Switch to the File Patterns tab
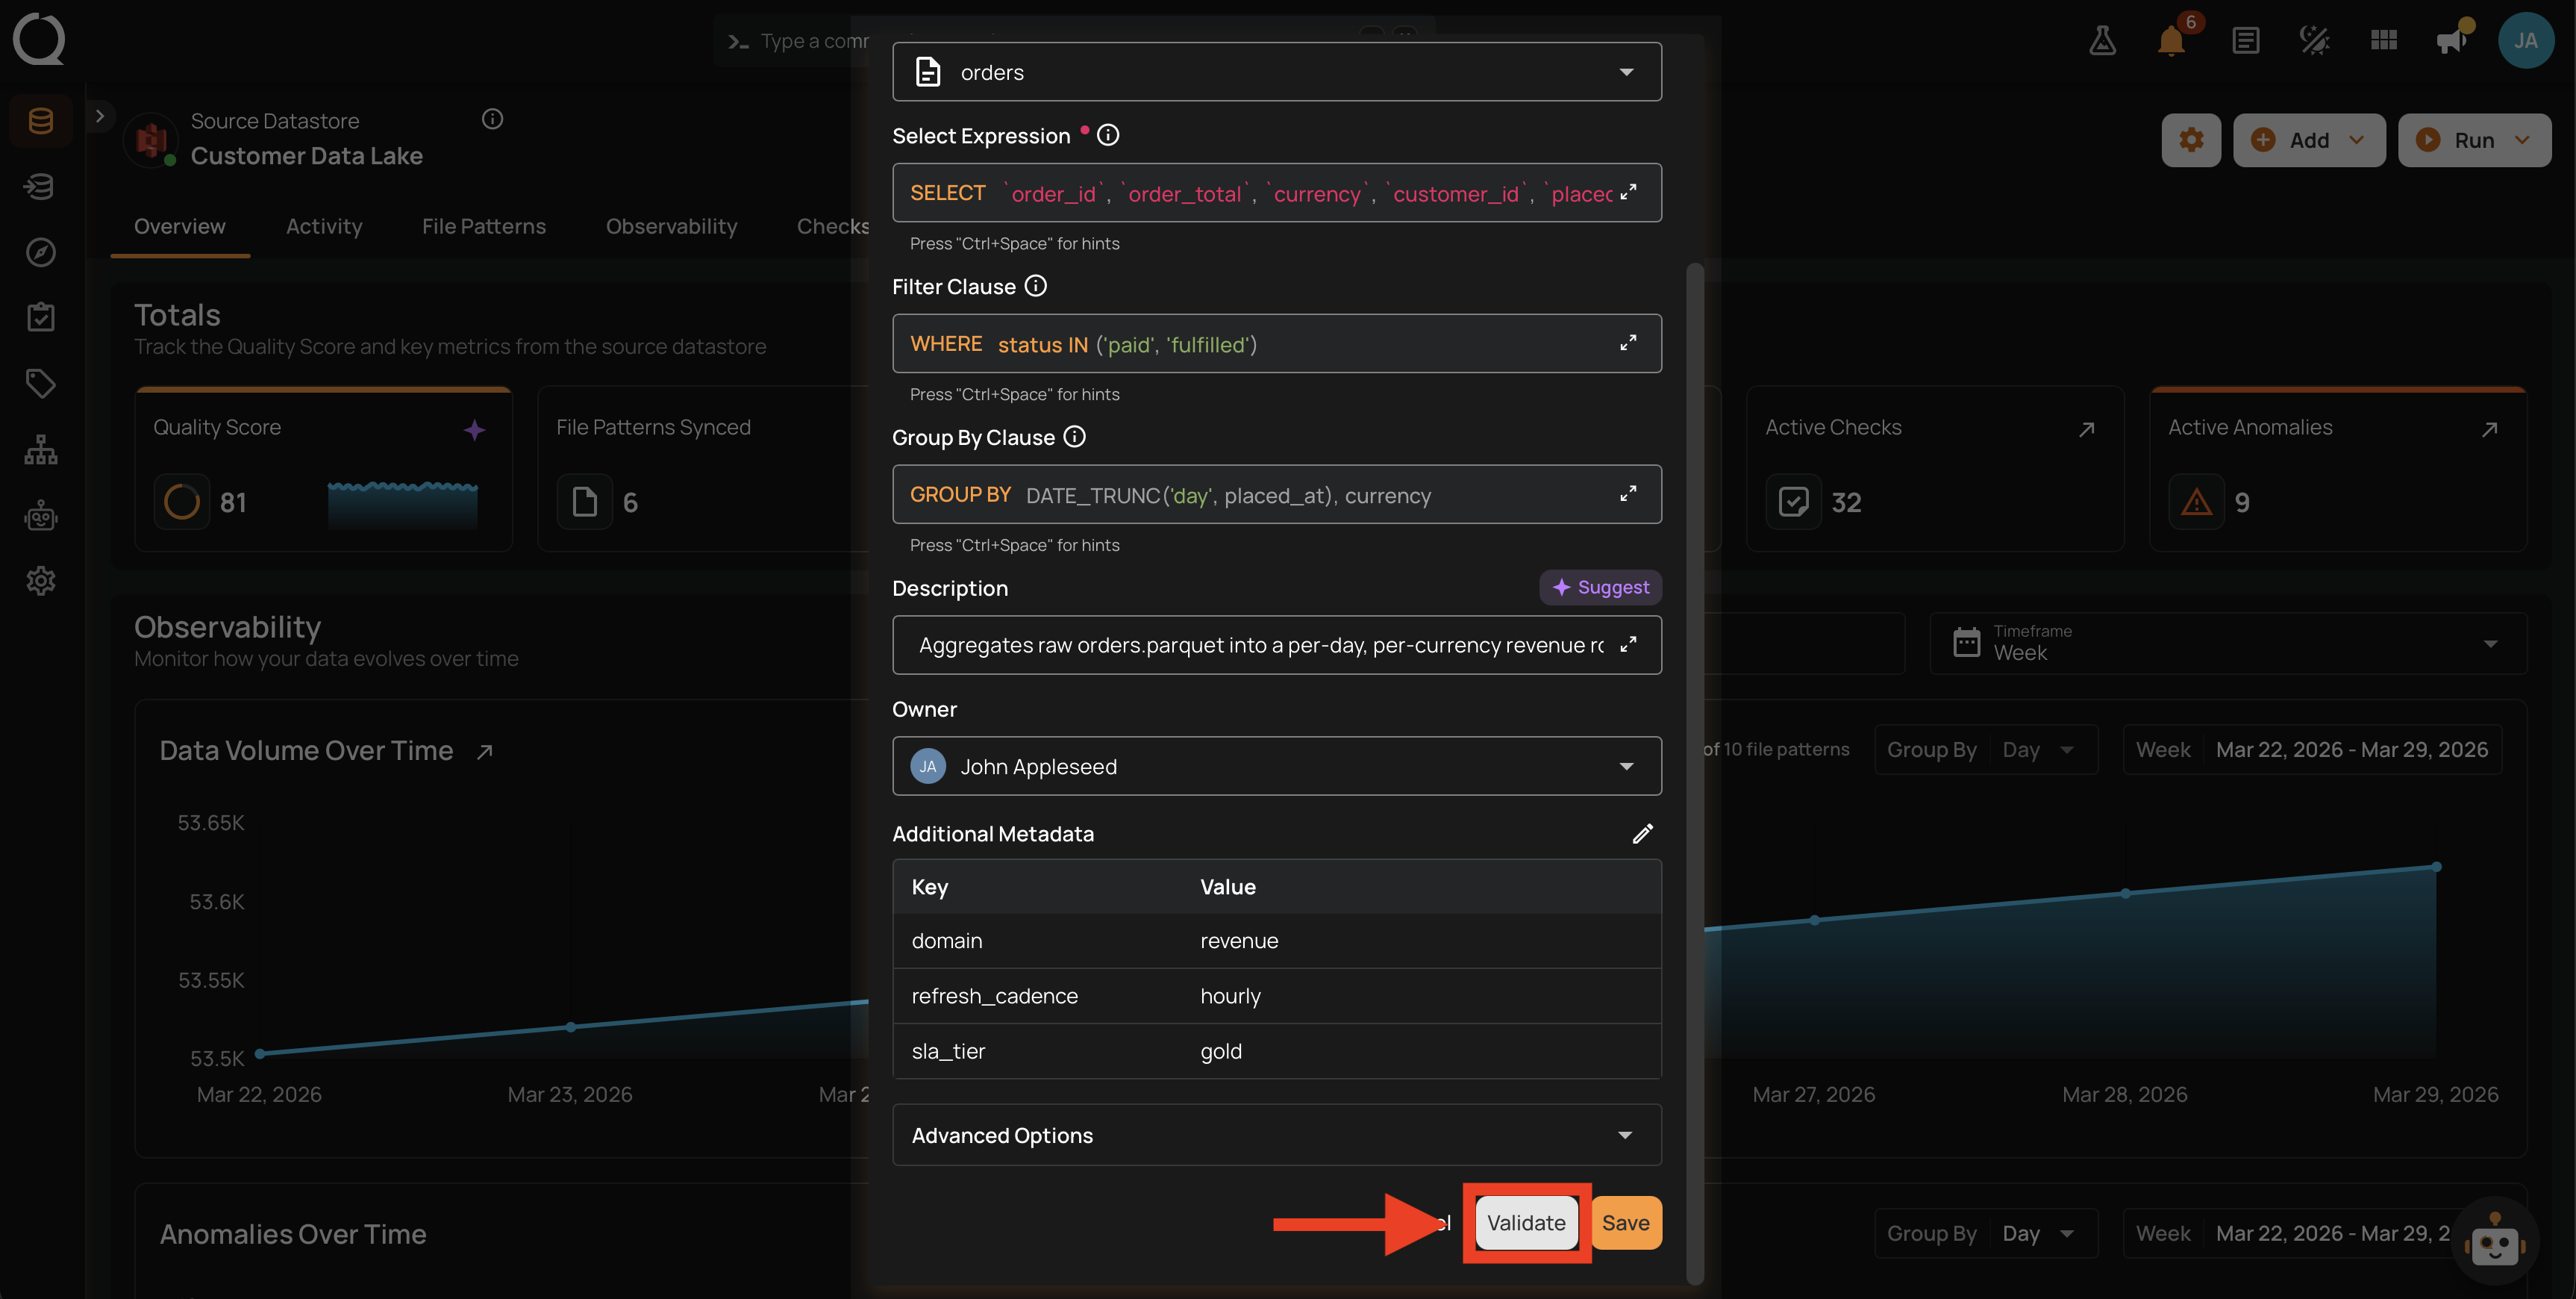 pos(484,226)
